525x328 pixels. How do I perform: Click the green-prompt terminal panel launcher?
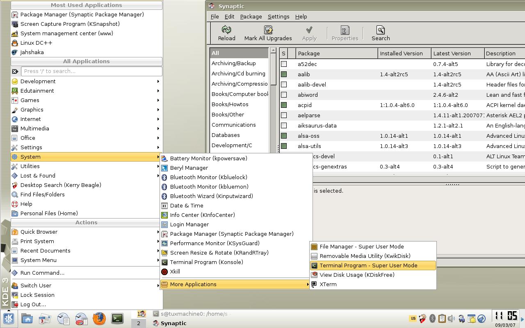tap(117, 319)
